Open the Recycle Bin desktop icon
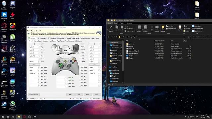The width and height of the screenshot is (212, 119). click(x=4, y=5)
